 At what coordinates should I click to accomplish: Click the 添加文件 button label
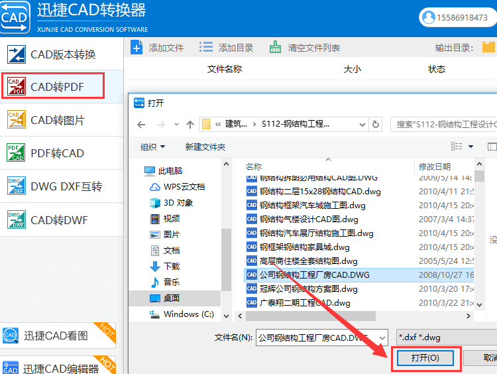[x=166, y=48]
